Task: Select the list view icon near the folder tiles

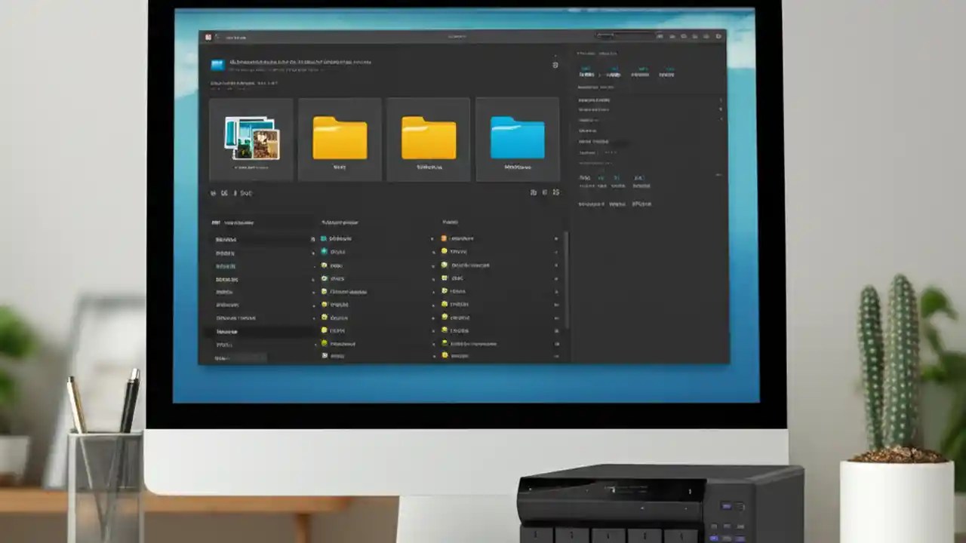Action: click(546, 192)
